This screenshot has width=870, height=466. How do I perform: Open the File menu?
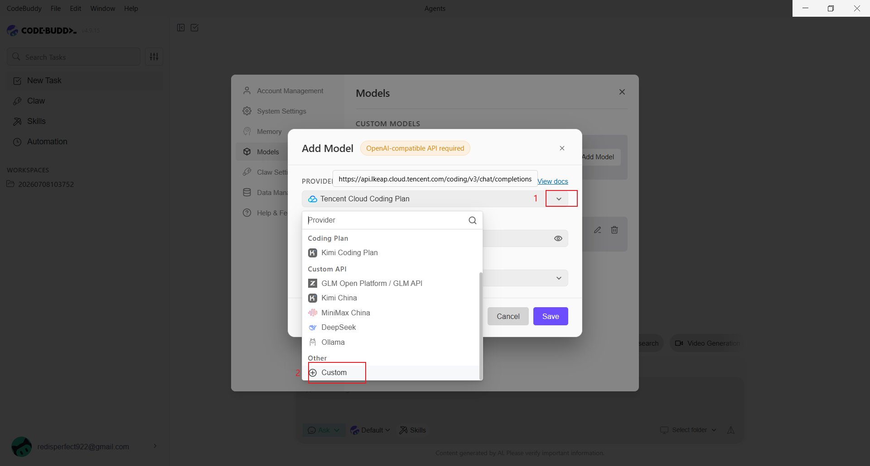(56, 8)
